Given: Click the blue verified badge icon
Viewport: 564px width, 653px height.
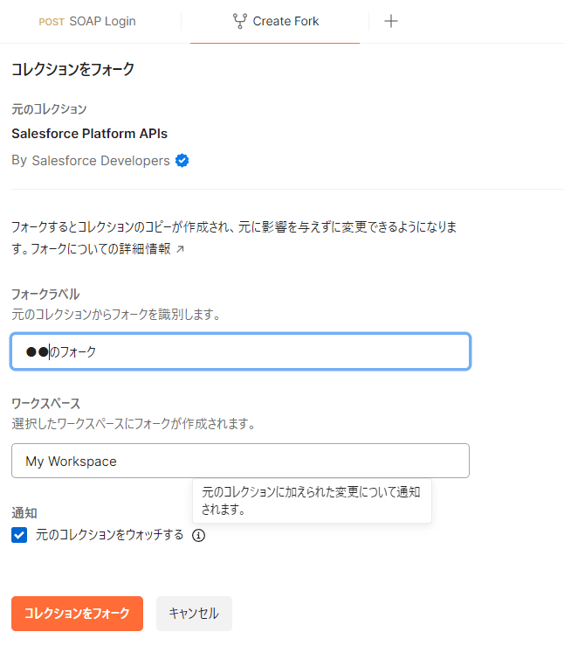Looking at the screenshot, I should 182,161.
